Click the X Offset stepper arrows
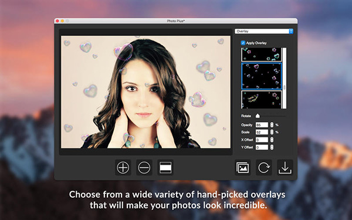 pyautogui.click(x=272, y=140)
